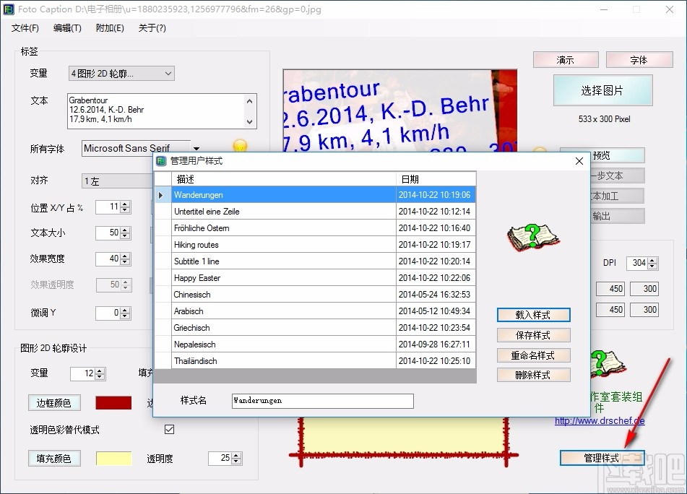Open the drschef.de website link
This screenshot has width=687, height=494.
tap(600, 421)
